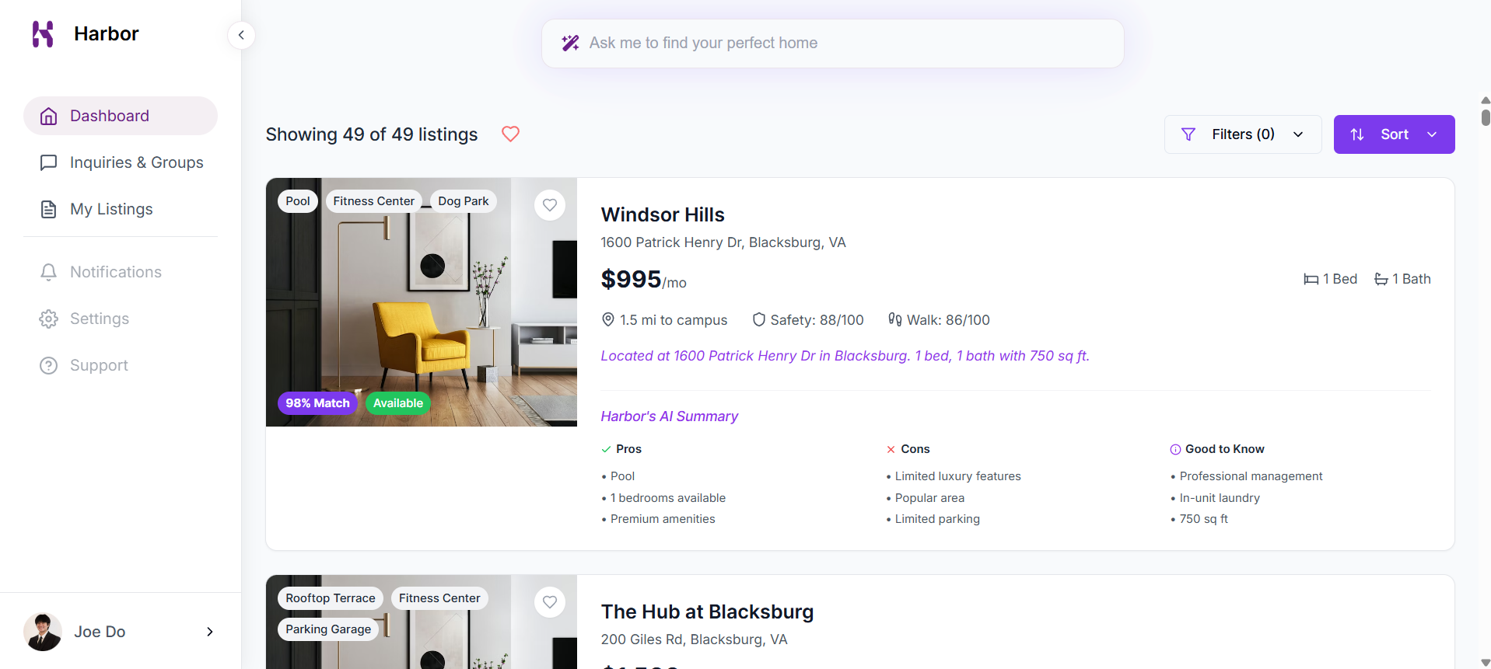The width and height of the screenshot is (1491, 669).
Task: Open the Sort dropdown
Action: (1394, 134)
